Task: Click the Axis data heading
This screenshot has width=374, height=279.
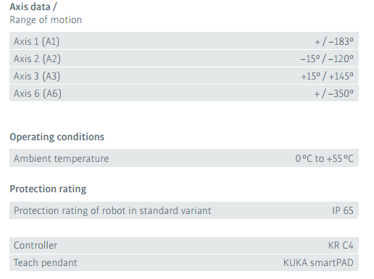Action: [x=33, y=7]
